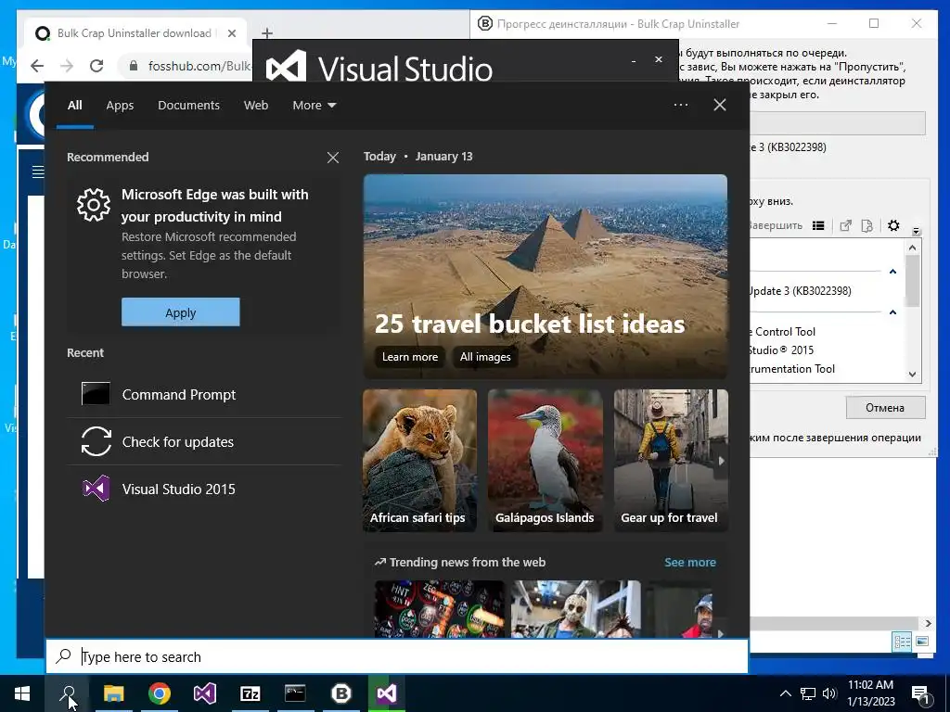The image size is (950, 712).
Task: Open a new Chrome tab with plus
Action: tap(267, 33)
